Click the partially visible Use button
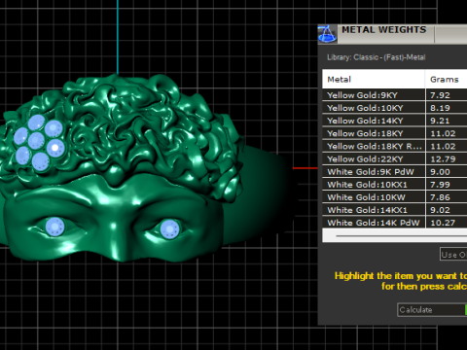This screenshot has width=467, height=350. (453, 255)
